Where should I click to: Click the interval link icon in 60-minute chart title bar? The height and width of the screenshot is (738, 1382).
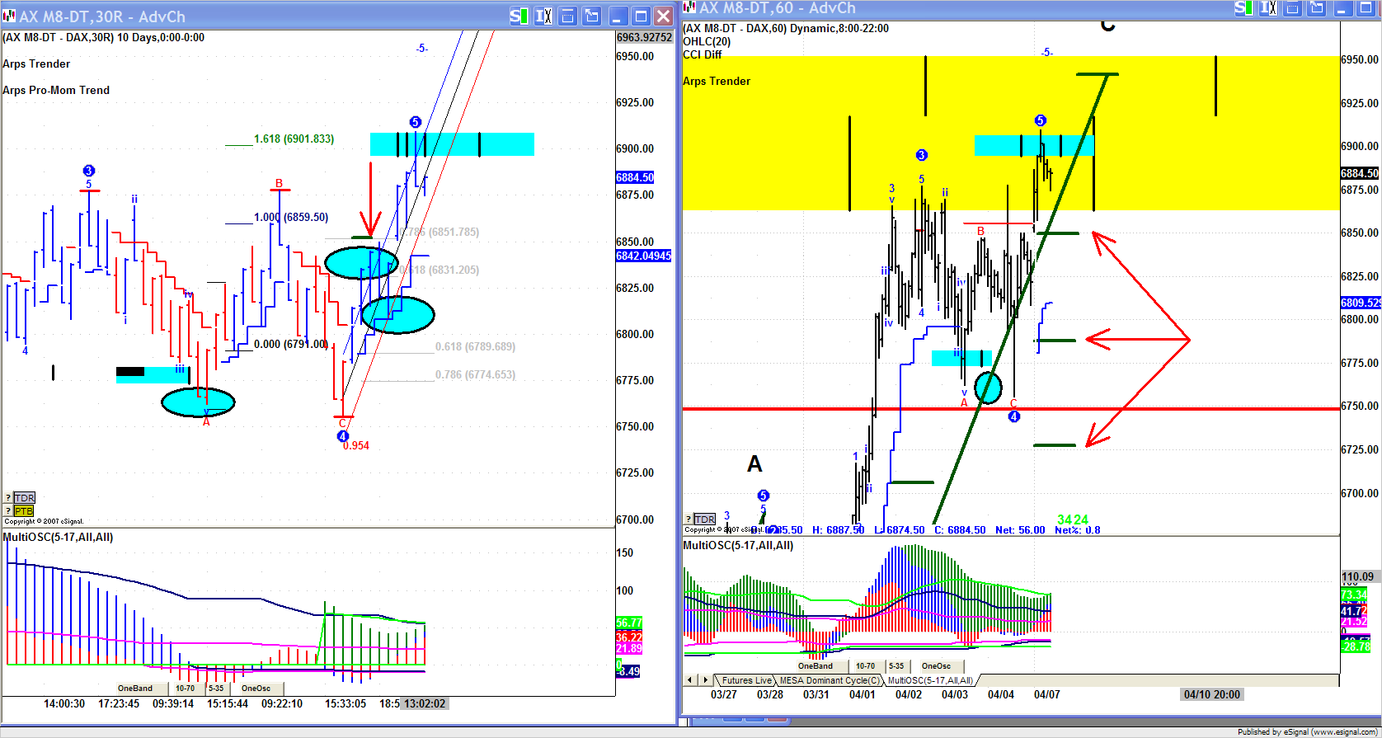pos(1268,8)
